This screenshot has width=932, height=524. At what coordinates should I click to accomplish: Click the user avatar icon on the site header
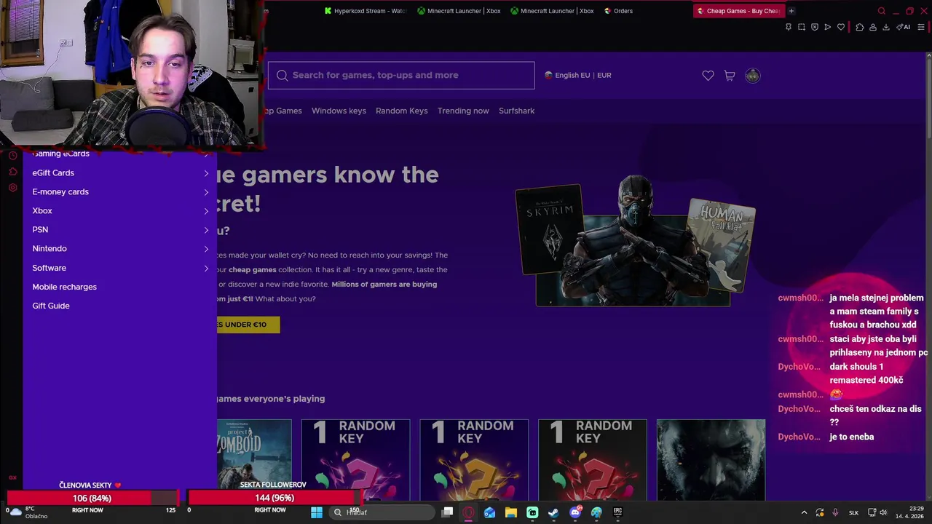(x=753, y=76)
